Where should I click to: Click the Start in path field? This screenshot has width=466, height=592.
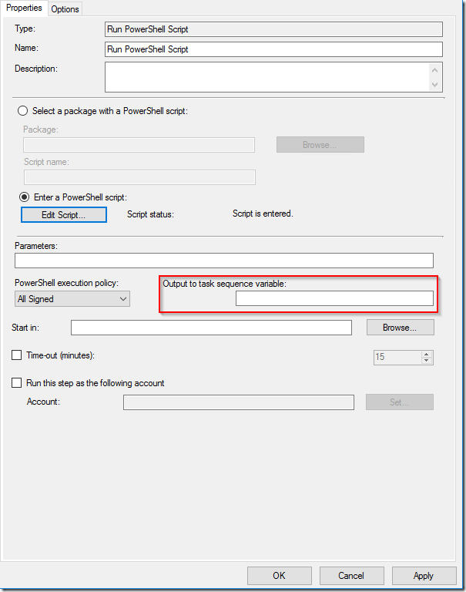(211, 328)
